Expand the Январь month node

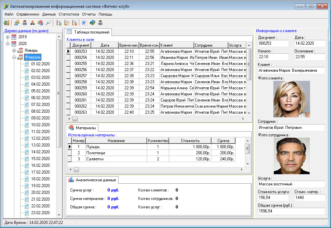pos(14,50)
